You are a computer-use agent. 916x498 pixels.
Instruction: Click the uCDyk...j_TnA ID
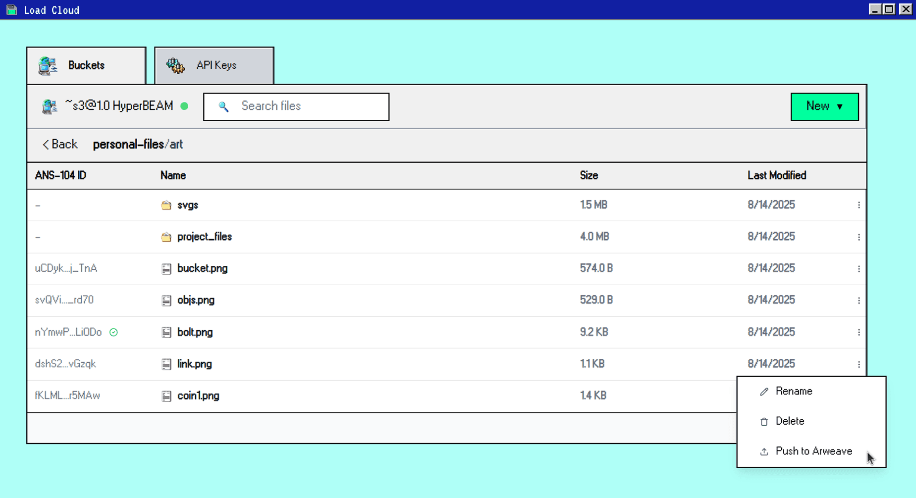tap(66, 268)
